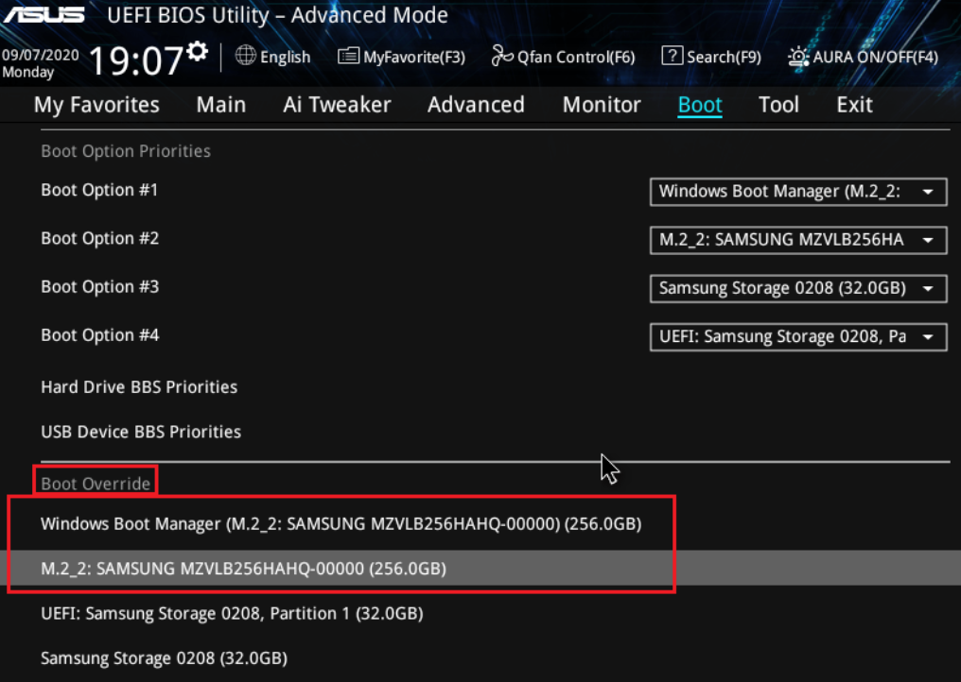
Task: Click the 19:07 clock display
Action: 135,61
